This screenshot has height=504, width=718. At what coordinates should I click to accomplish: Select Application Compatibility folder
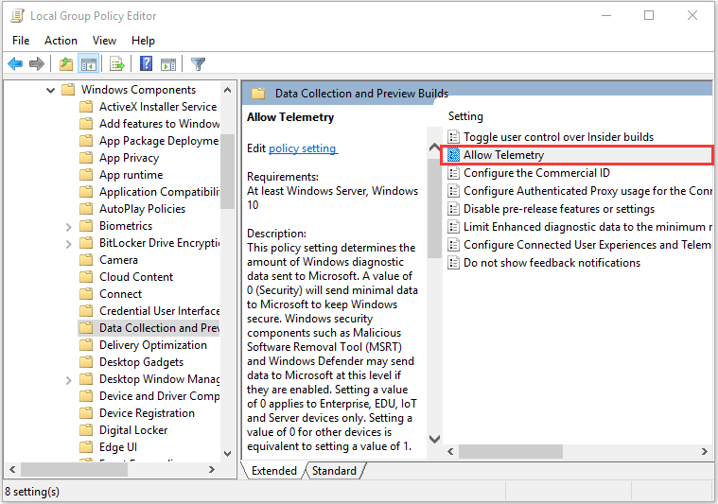click(159, 192)
